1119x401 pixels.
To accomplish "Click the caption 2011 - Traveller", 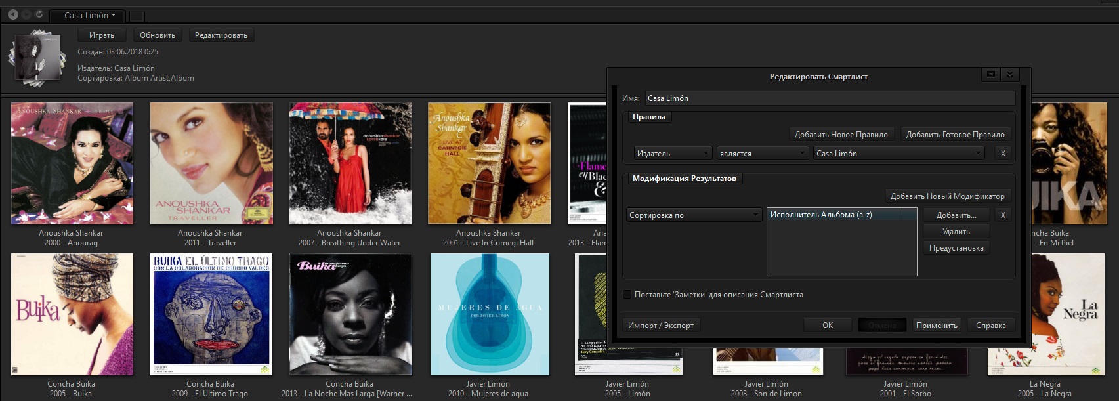I will point(210,243).
